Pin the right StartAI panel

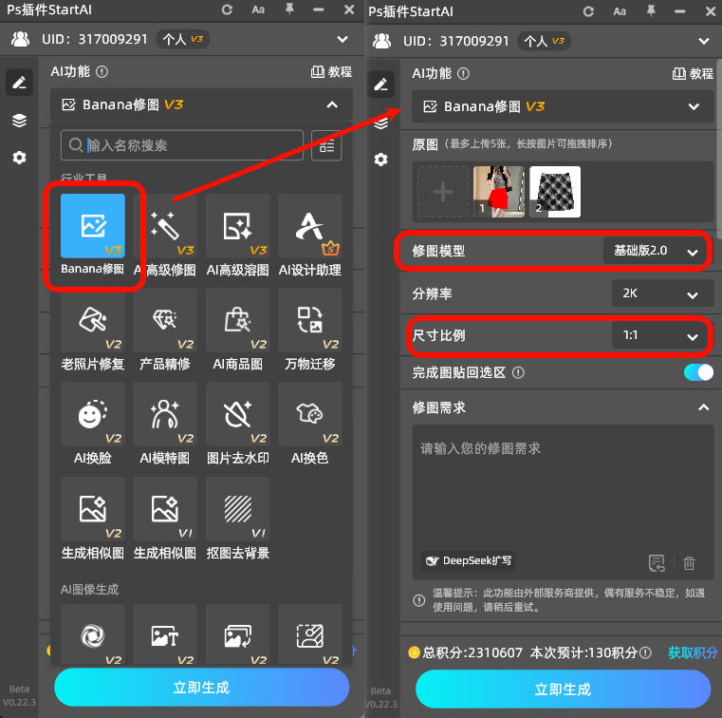(x=651, y=11)
